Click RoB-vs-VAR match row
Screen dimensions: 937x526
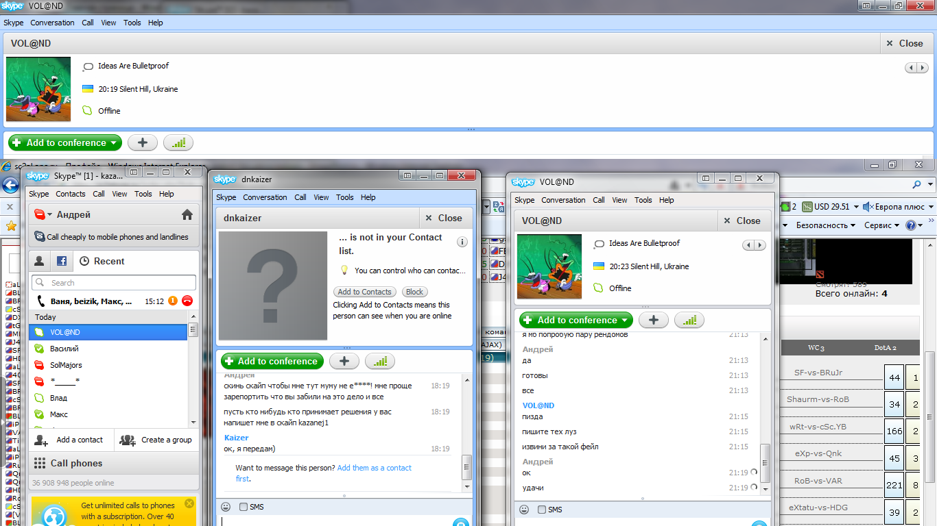818,481
